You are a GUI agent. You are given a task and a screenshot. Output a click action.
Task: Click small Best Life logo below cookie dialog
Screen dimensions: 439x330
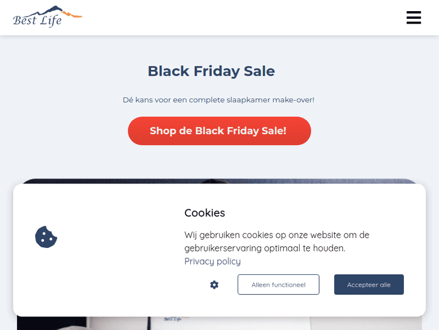pyautogui.click(x=173, y=320)
